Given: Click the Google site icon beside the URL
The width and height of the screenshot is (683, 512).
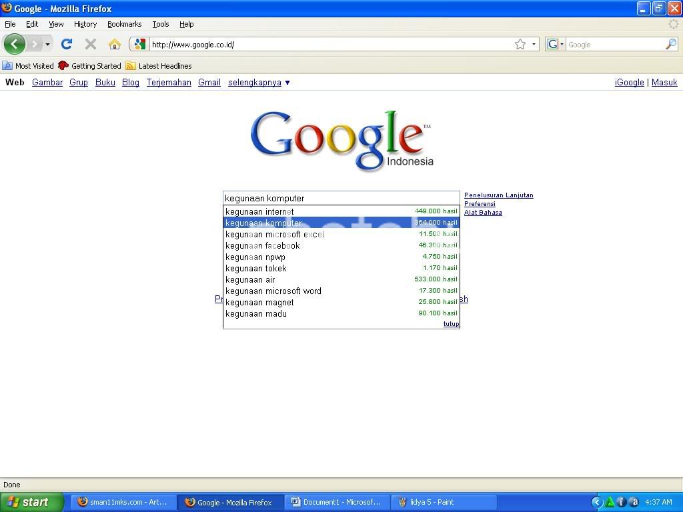Looking at the screenshot, I should click(139, 45).
